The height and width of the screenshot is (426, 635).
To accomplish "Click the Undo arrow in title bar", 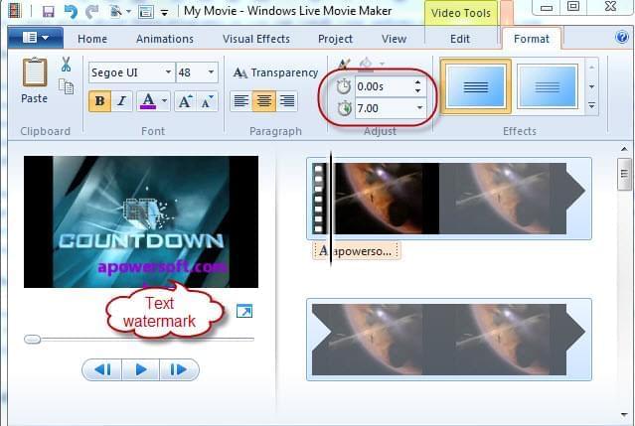I will [70, 12].
